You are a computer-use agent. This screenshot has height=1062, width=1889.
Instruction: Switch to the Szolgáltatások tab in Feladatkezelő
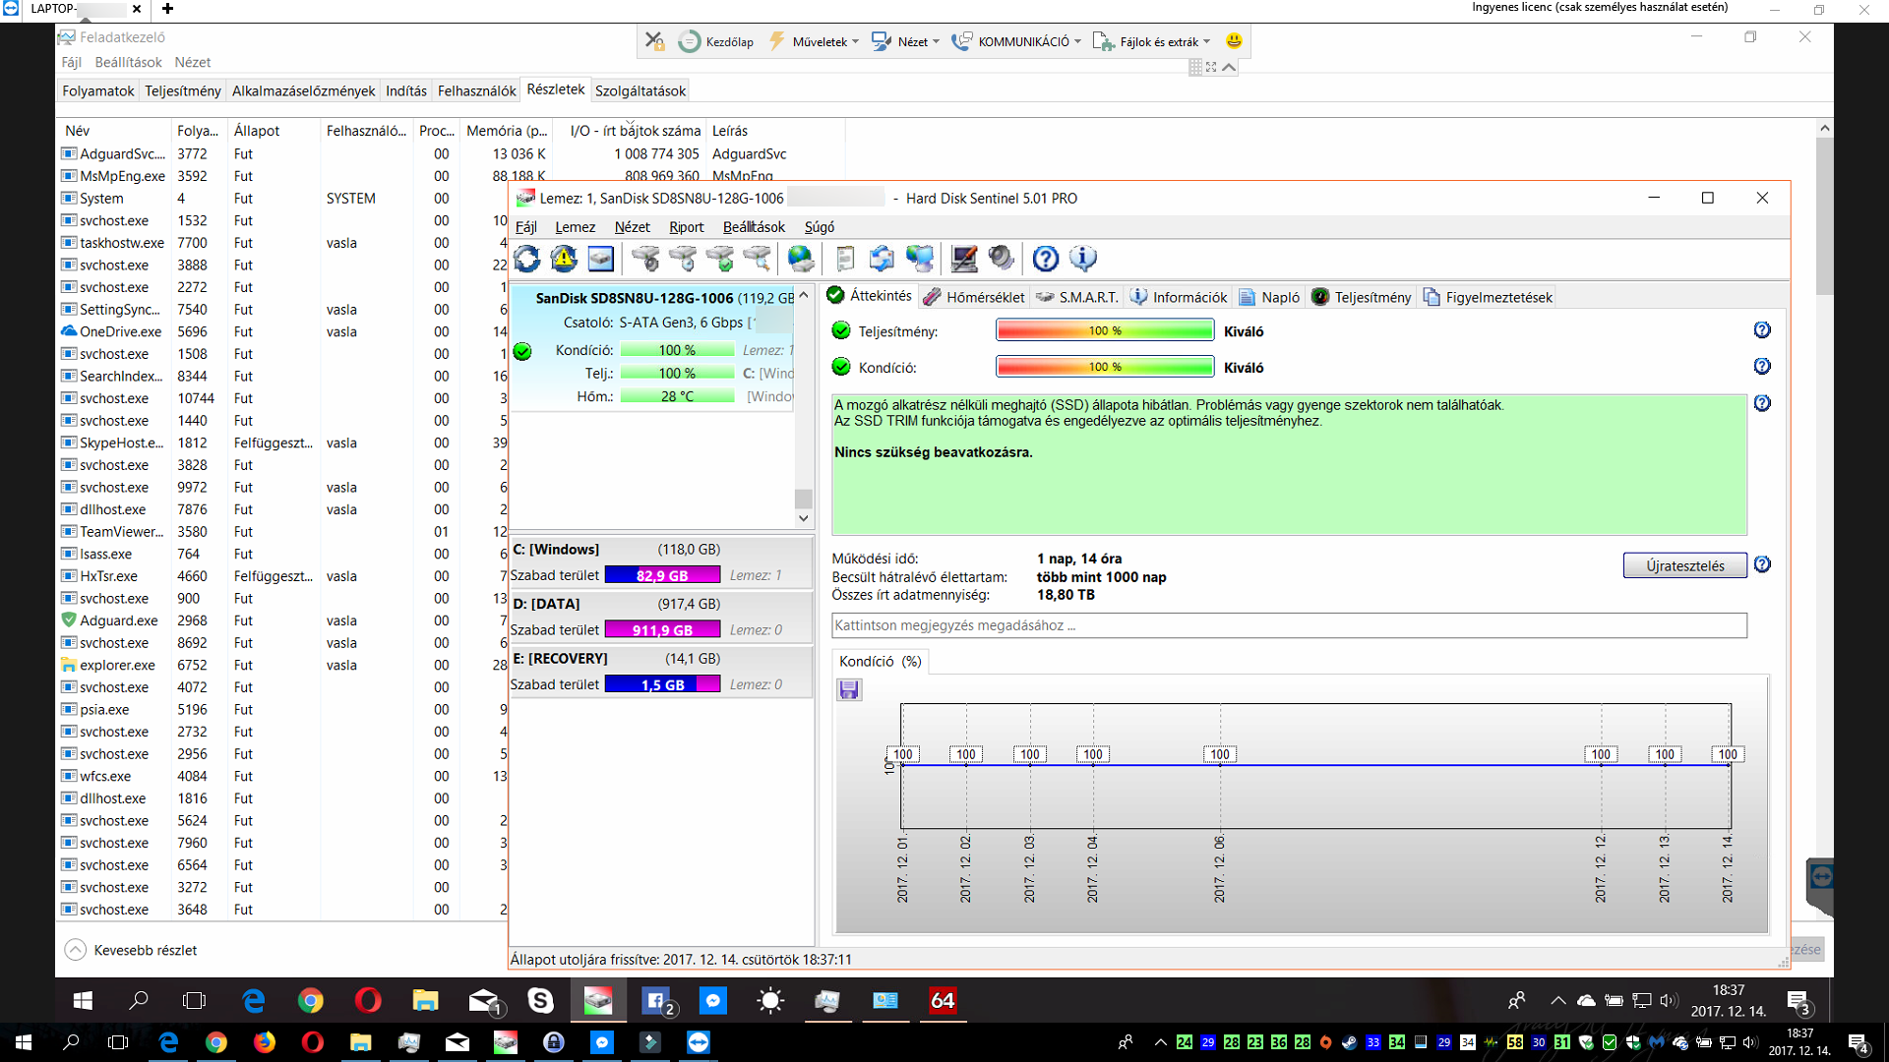(x=640, y=90)
